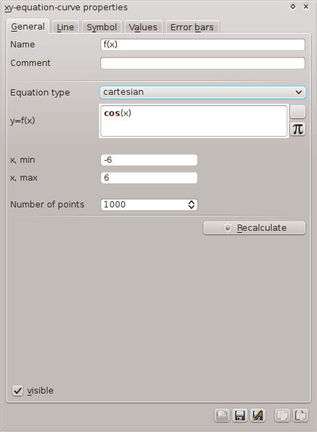Viewport: 317px width, 432px height.
Task: Switch to the Line tab
Action: (x=65, y=27)
